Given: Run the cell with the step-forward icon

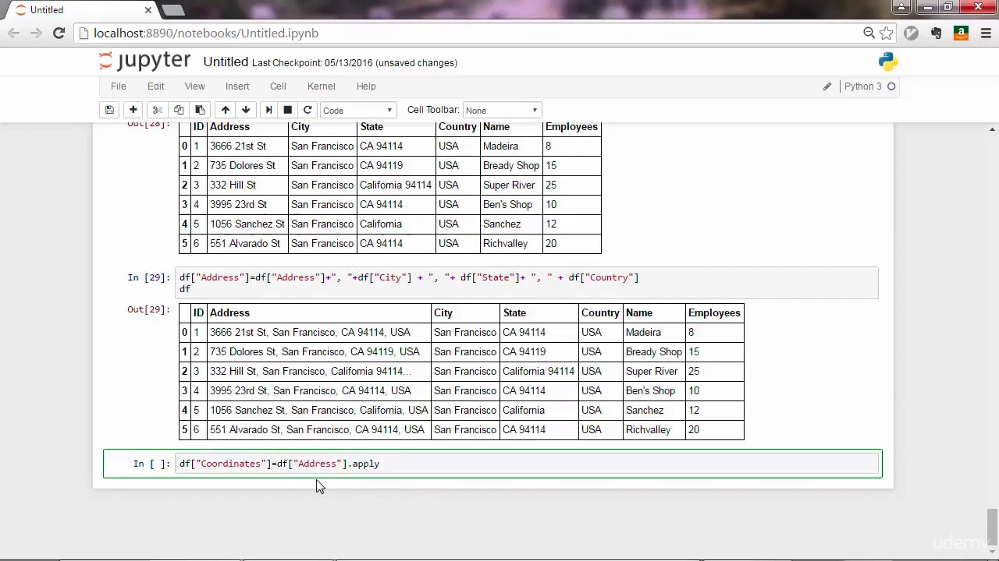Looking at the screenshot, I should pyautogui.click(x=268, y=110).
